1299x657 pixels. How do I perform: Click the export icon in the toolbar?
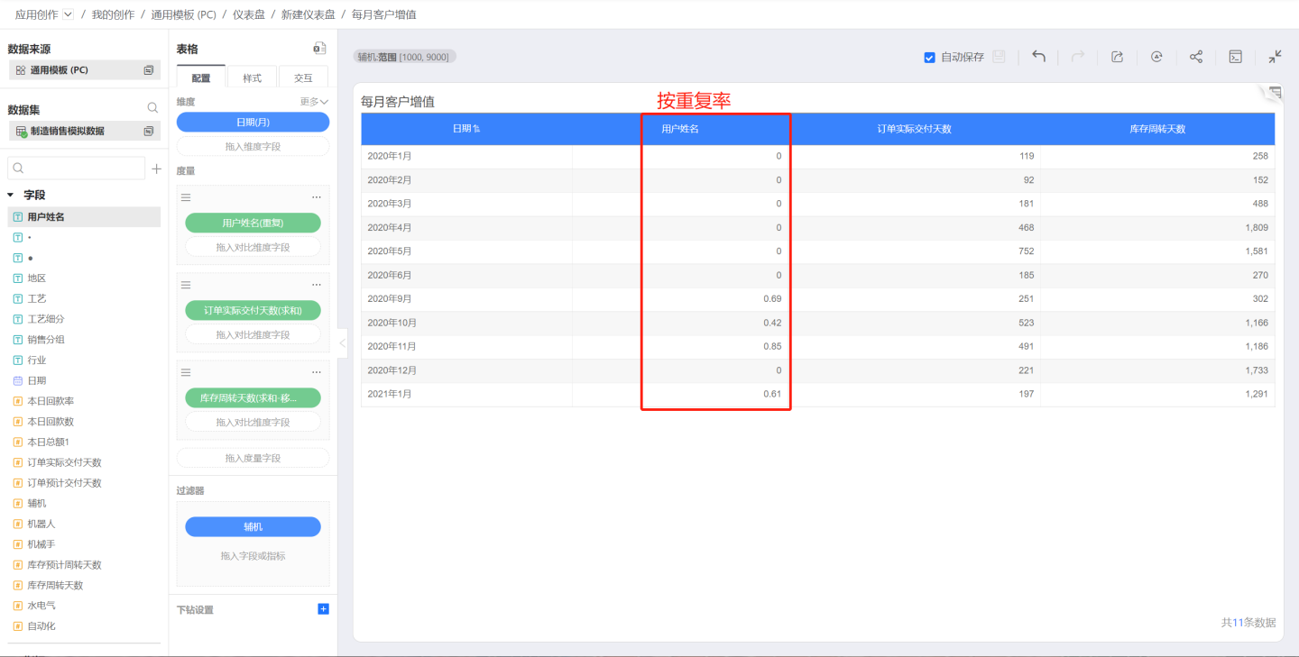coord(1117,57)
